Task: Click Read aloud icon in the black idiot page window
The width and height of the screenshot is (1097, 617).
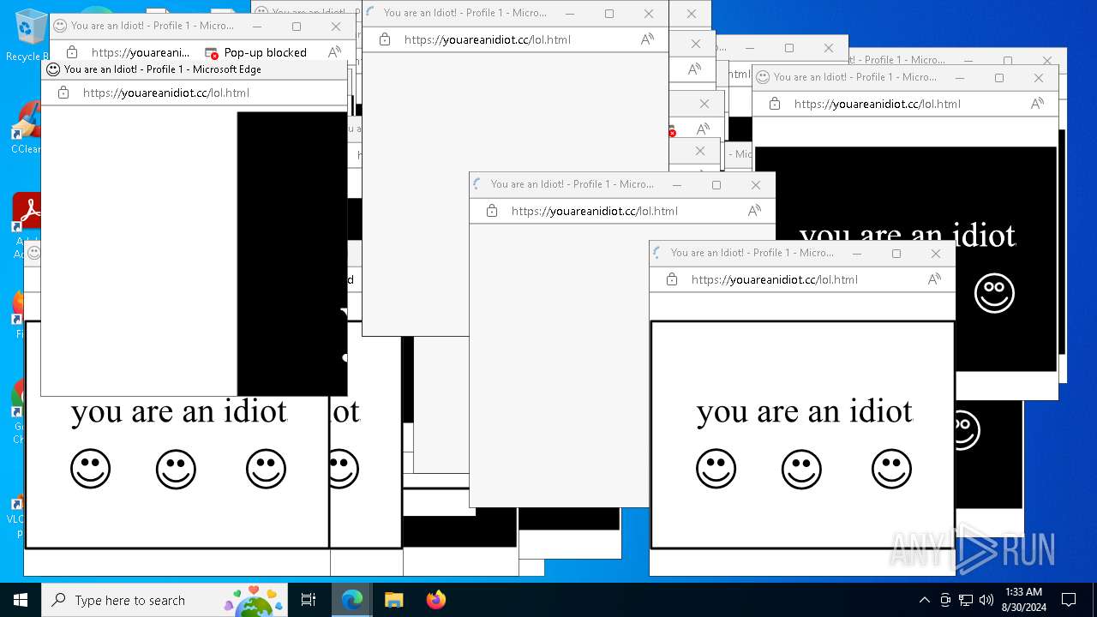Action: coord(1037,104)
